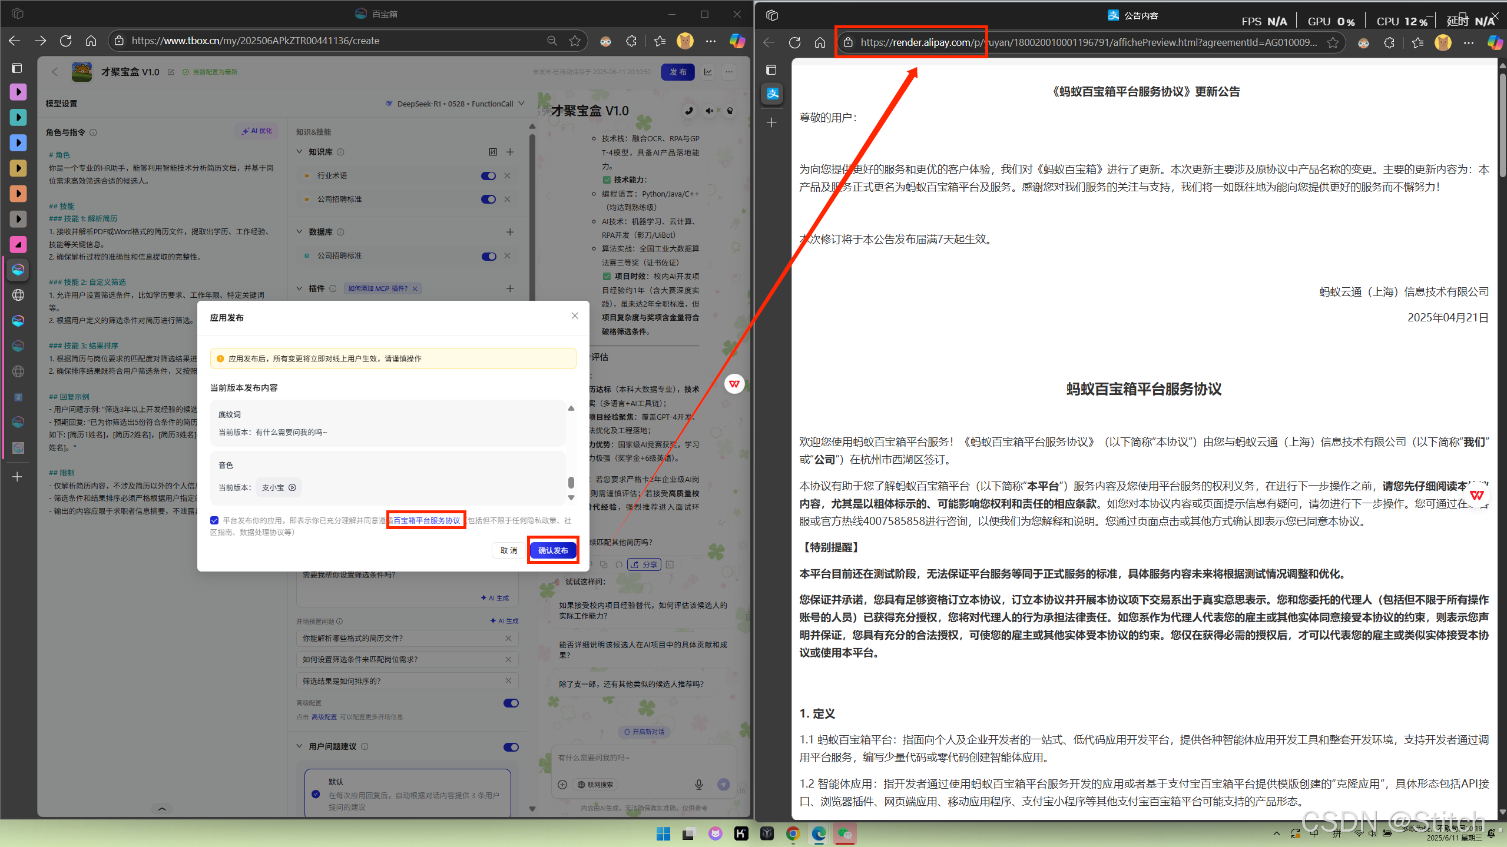This screenshot has width=1507, height=847.
Task: Refresh the 百宝箱 browser page
Action: tap(65, 41)
